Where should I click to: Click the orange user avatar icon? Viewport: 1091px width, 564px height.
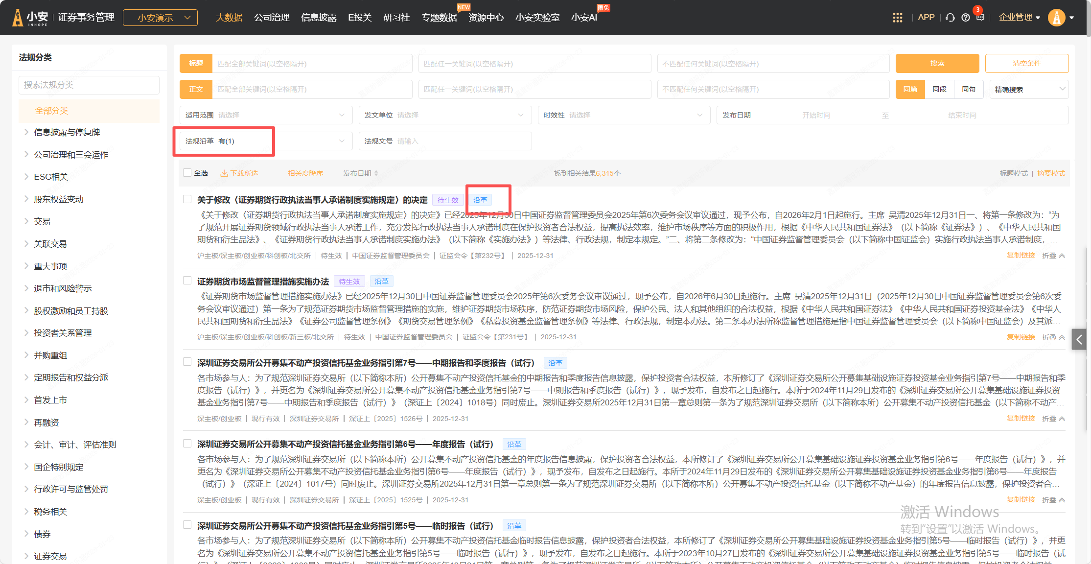(x=1056, y=18)
